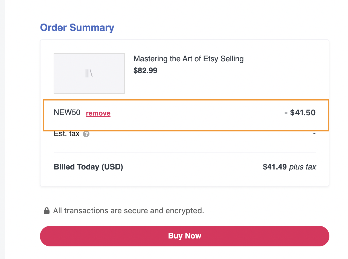
Task: Click the $82.99 course price
Action: [x=145, y=71]
